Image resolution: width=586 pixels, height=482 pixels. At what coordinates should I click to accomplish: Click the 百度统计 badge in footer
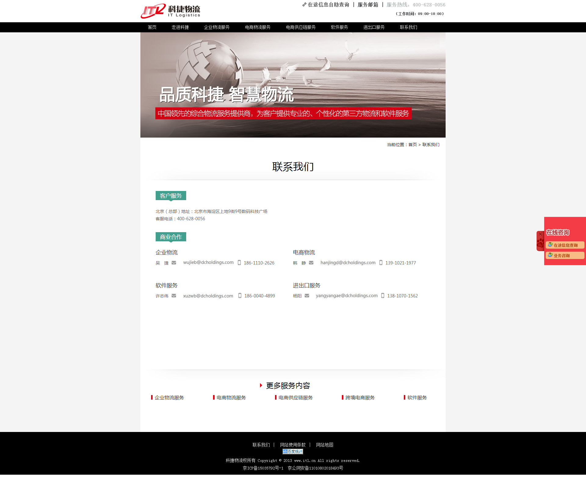click(293, 451)
